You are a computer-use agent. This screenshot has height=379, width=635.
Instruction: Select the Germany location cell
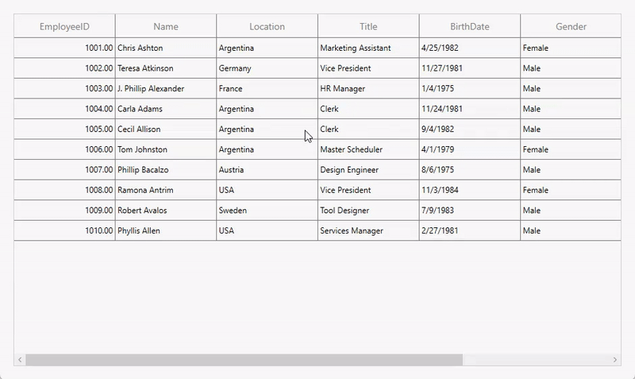[x=267, y=68]
